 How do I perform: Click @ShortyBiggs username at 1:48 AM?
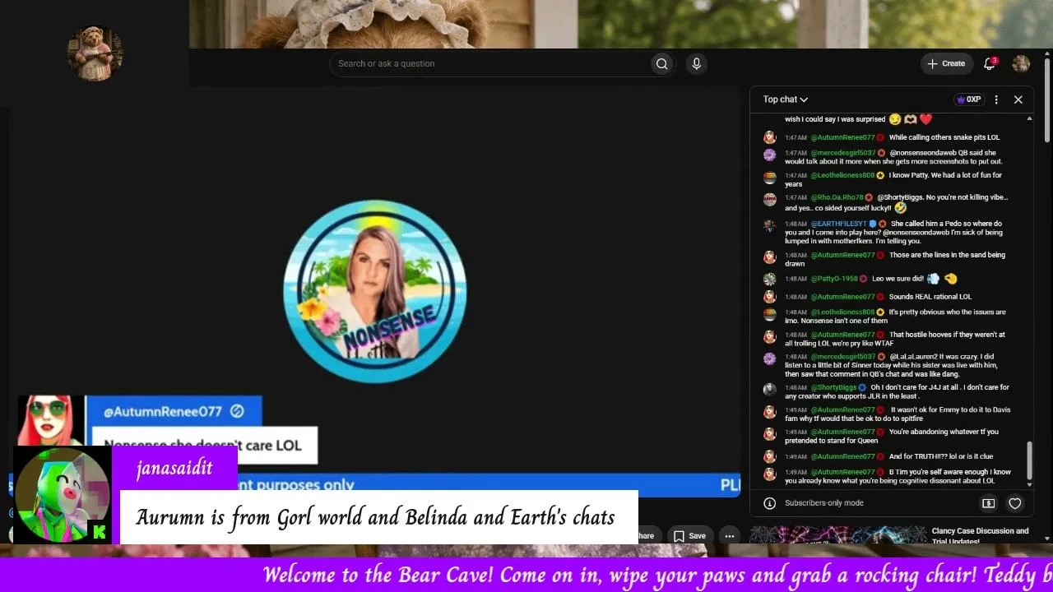click(833, 387)
